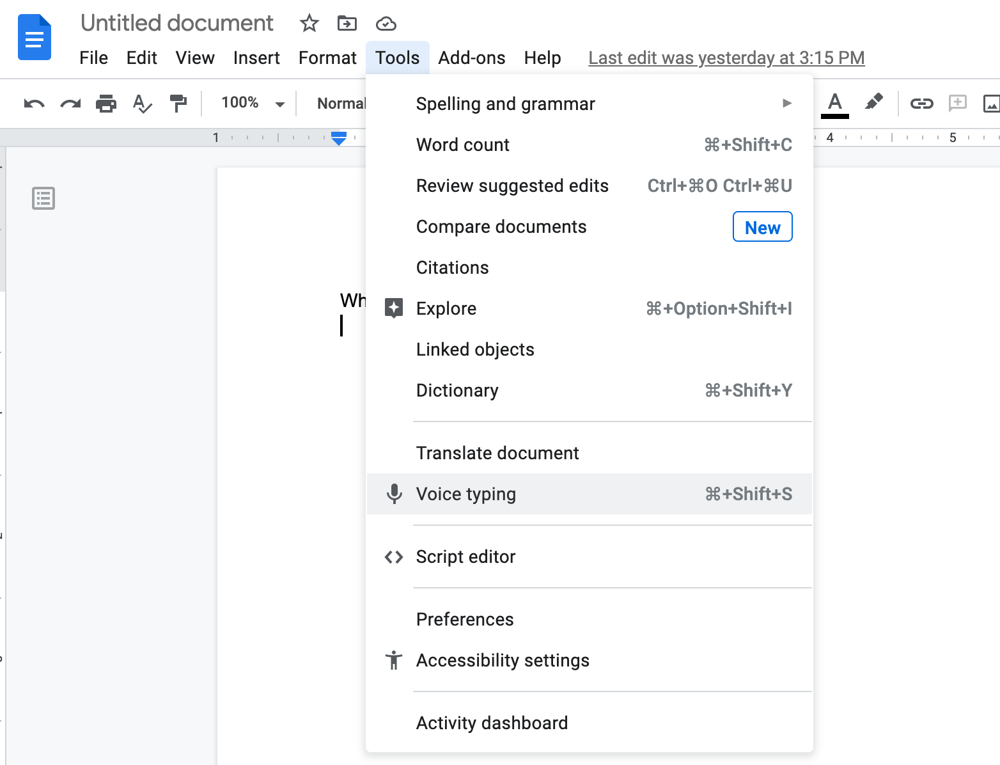
Task: Select Linked objects
Action: tap(589, 349)
